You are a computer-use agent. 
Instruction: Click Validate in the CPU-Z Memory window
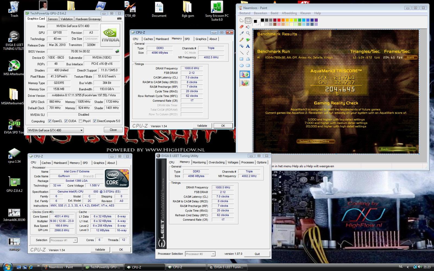[x=202, y=126]
